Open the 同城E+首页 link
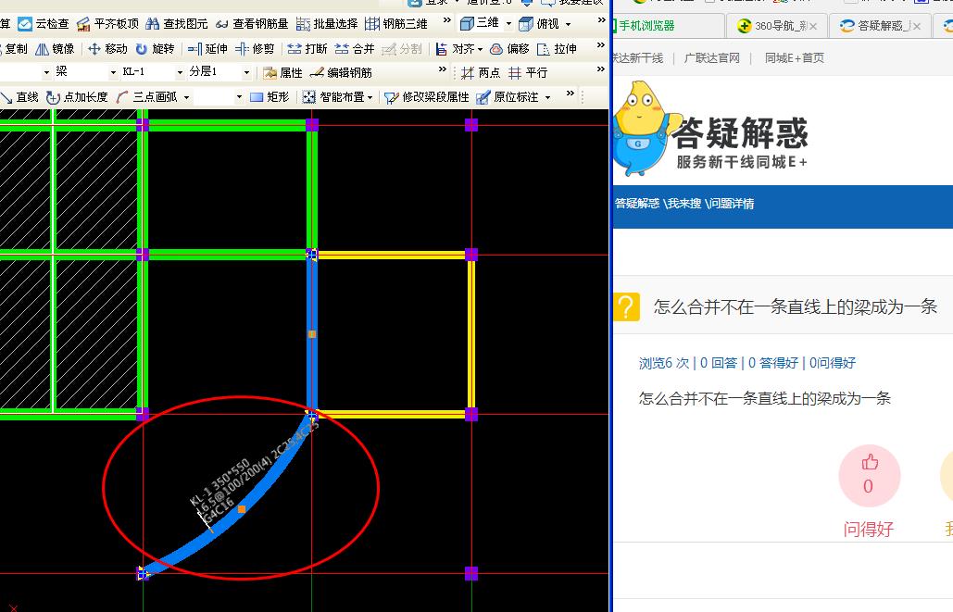Screen dimensions: 953x612 [x=795, y=58]
